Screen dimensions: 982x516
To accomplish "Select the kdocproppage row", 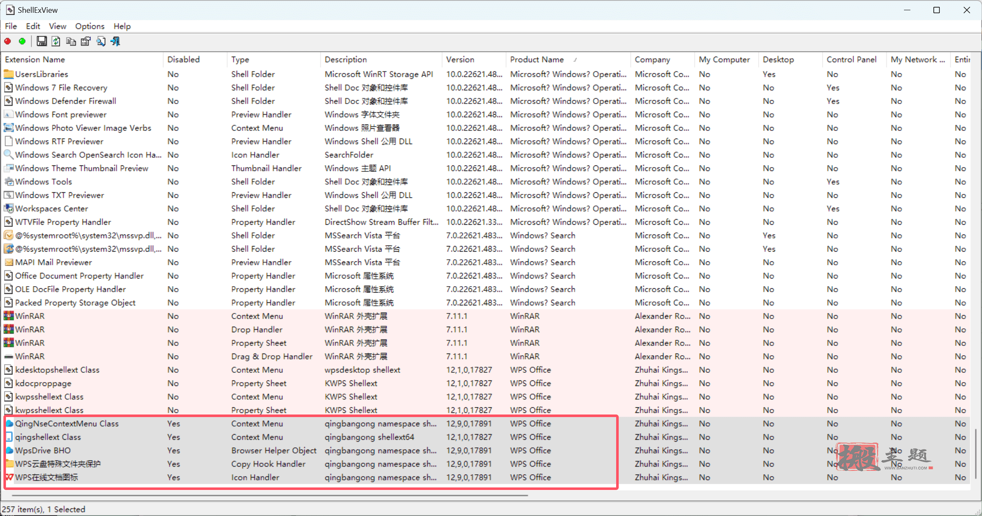I will [486, 383].
